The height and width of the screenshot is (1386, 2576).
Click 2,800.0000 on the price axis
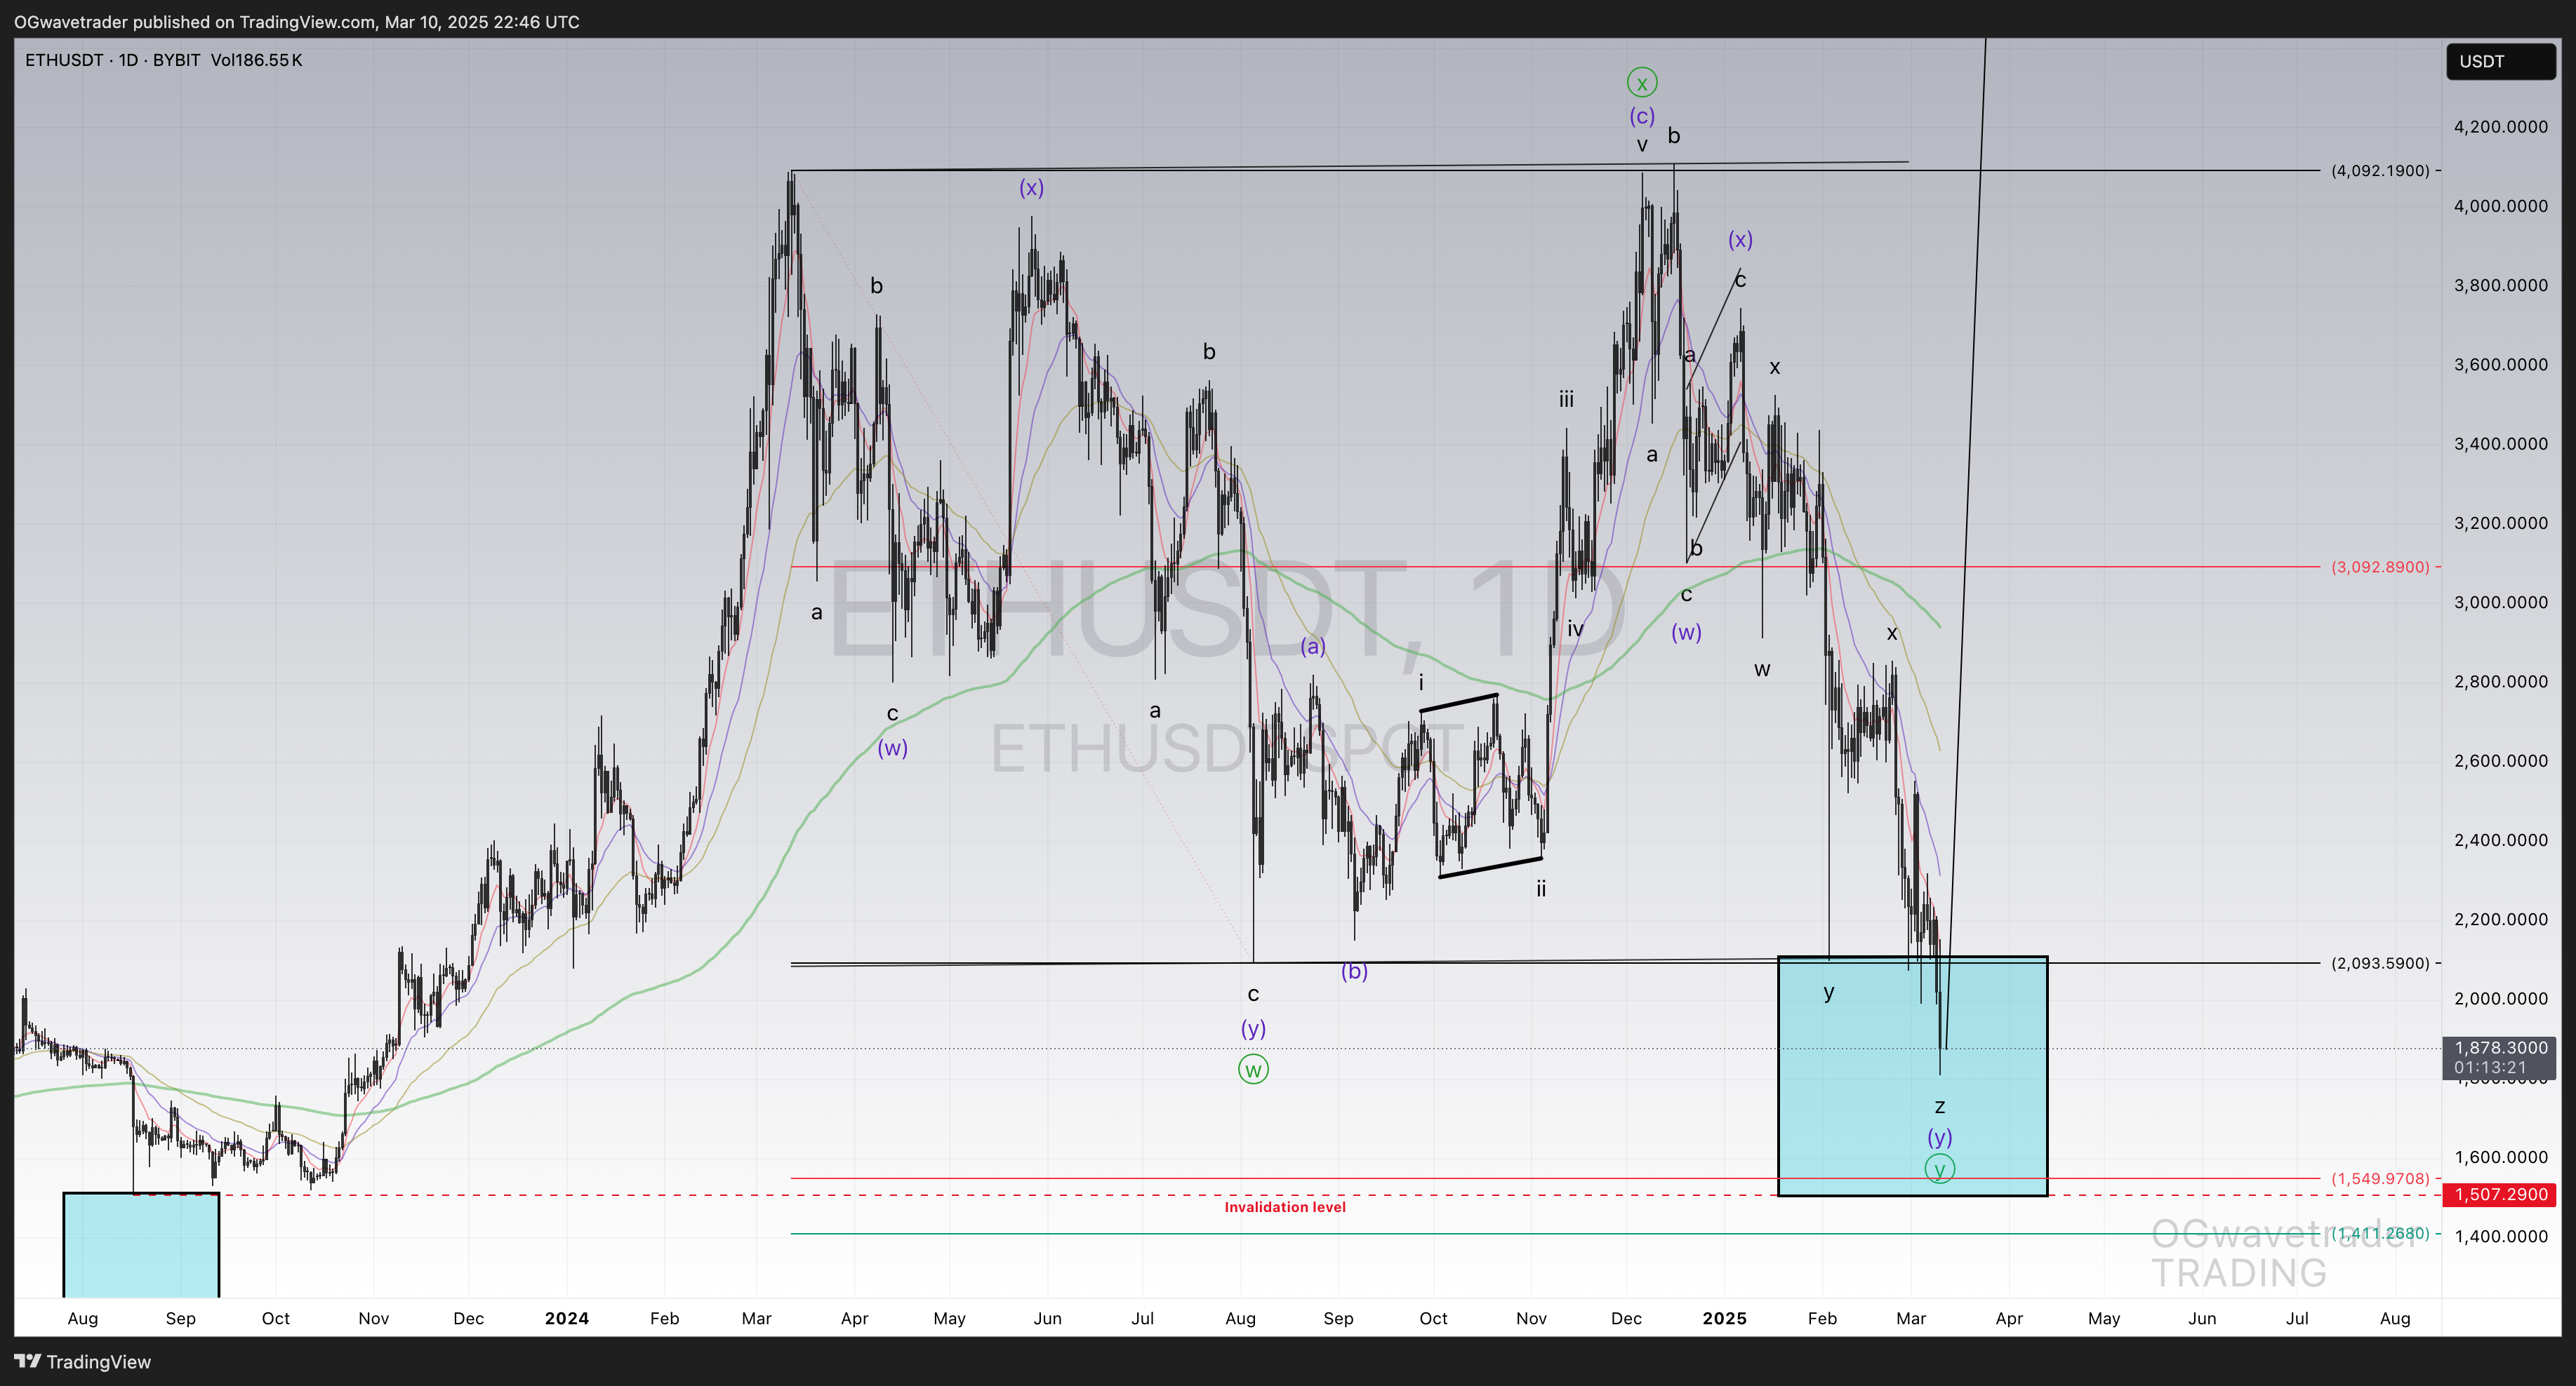click(2500, 682)
